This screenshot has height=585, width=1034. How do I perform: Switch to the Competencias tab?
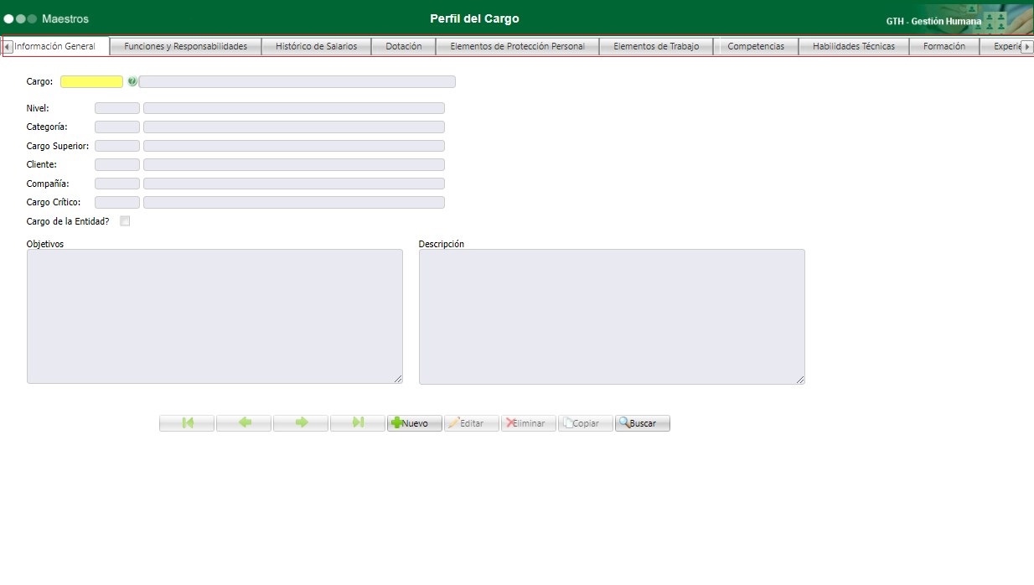(x=756, y=47)
